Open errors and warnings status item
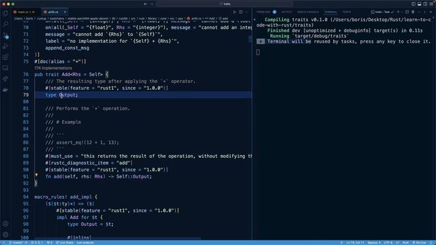The height and width of the screenshot is (245, 436). (37, 243)
